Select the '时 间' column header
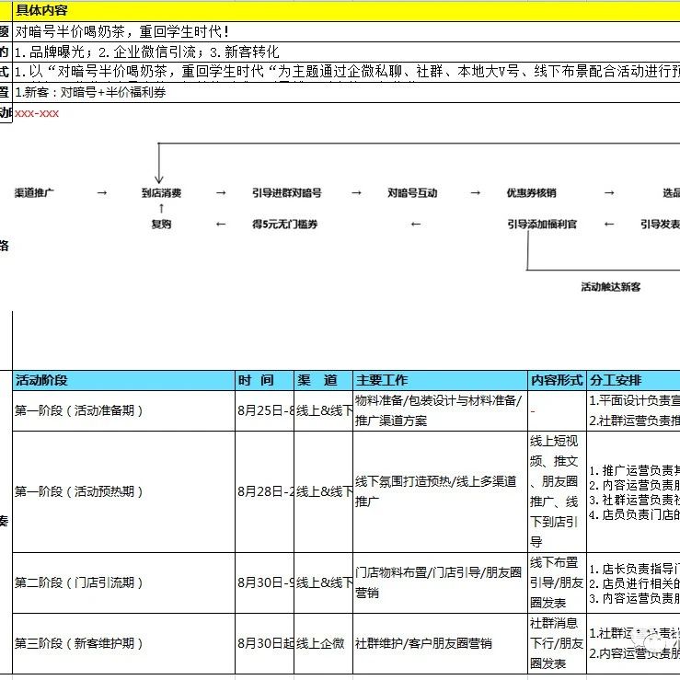The height and width of the screenshot is (680, 680). coord(264,380)
